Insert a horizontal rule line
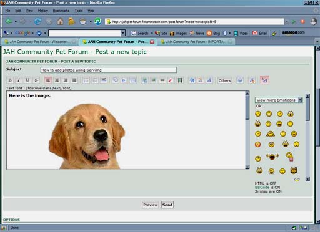The image size is (320, 232). (104, 80)
